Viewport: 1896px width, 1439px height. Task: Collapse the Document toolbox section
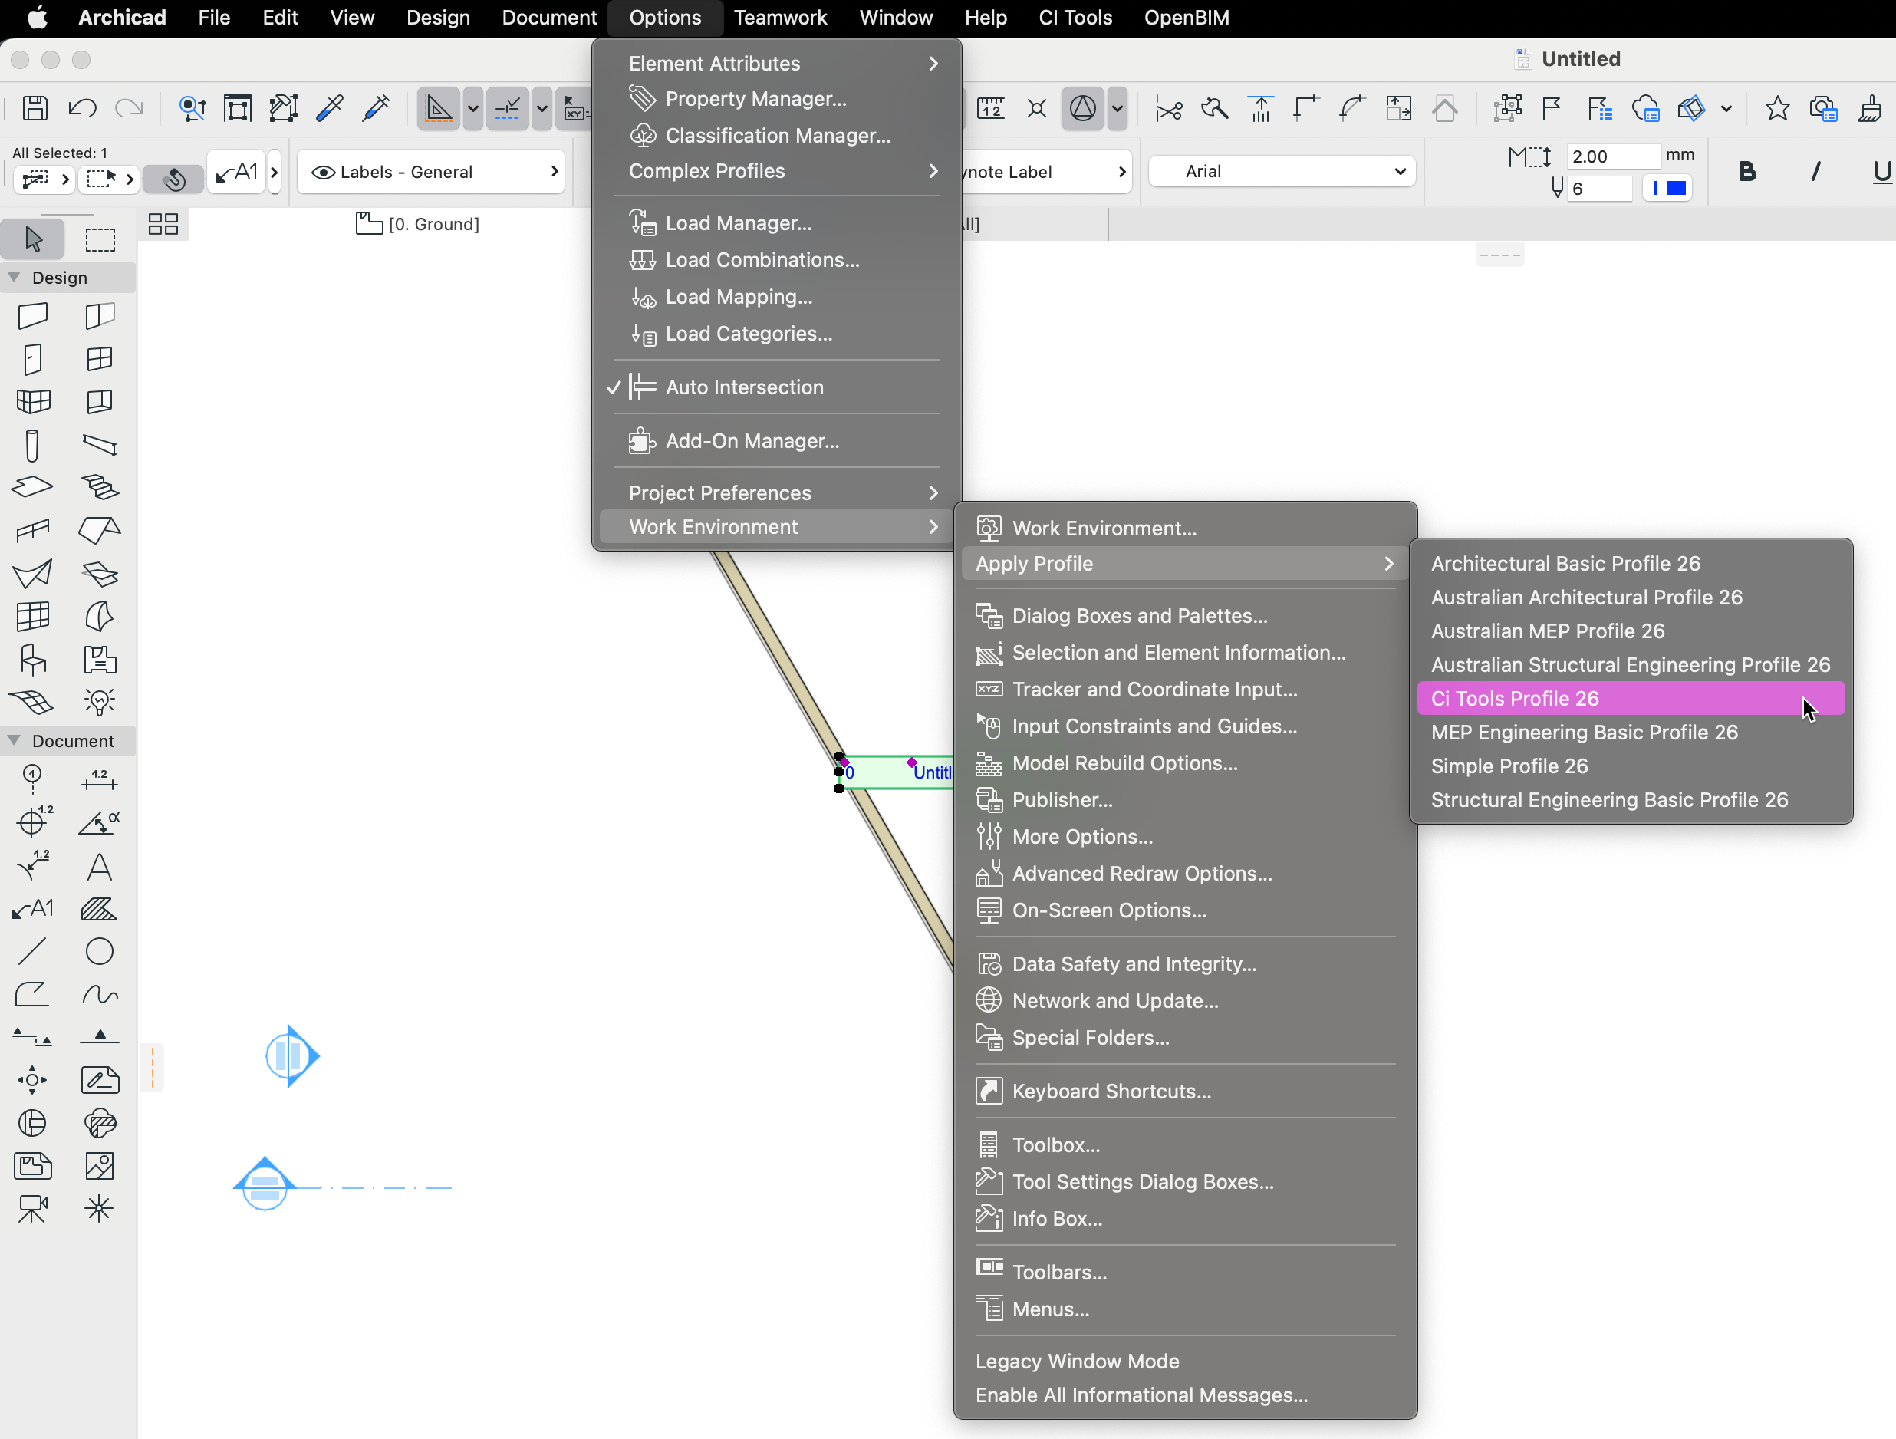(15, 739)
